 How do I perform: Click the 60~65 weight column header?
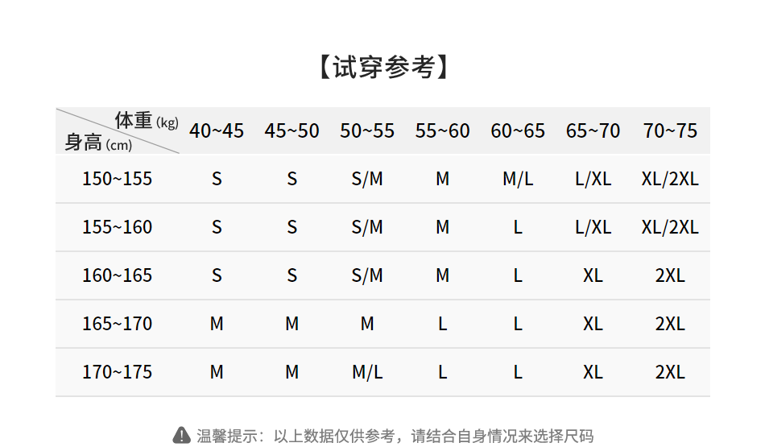tap(518, 130)
